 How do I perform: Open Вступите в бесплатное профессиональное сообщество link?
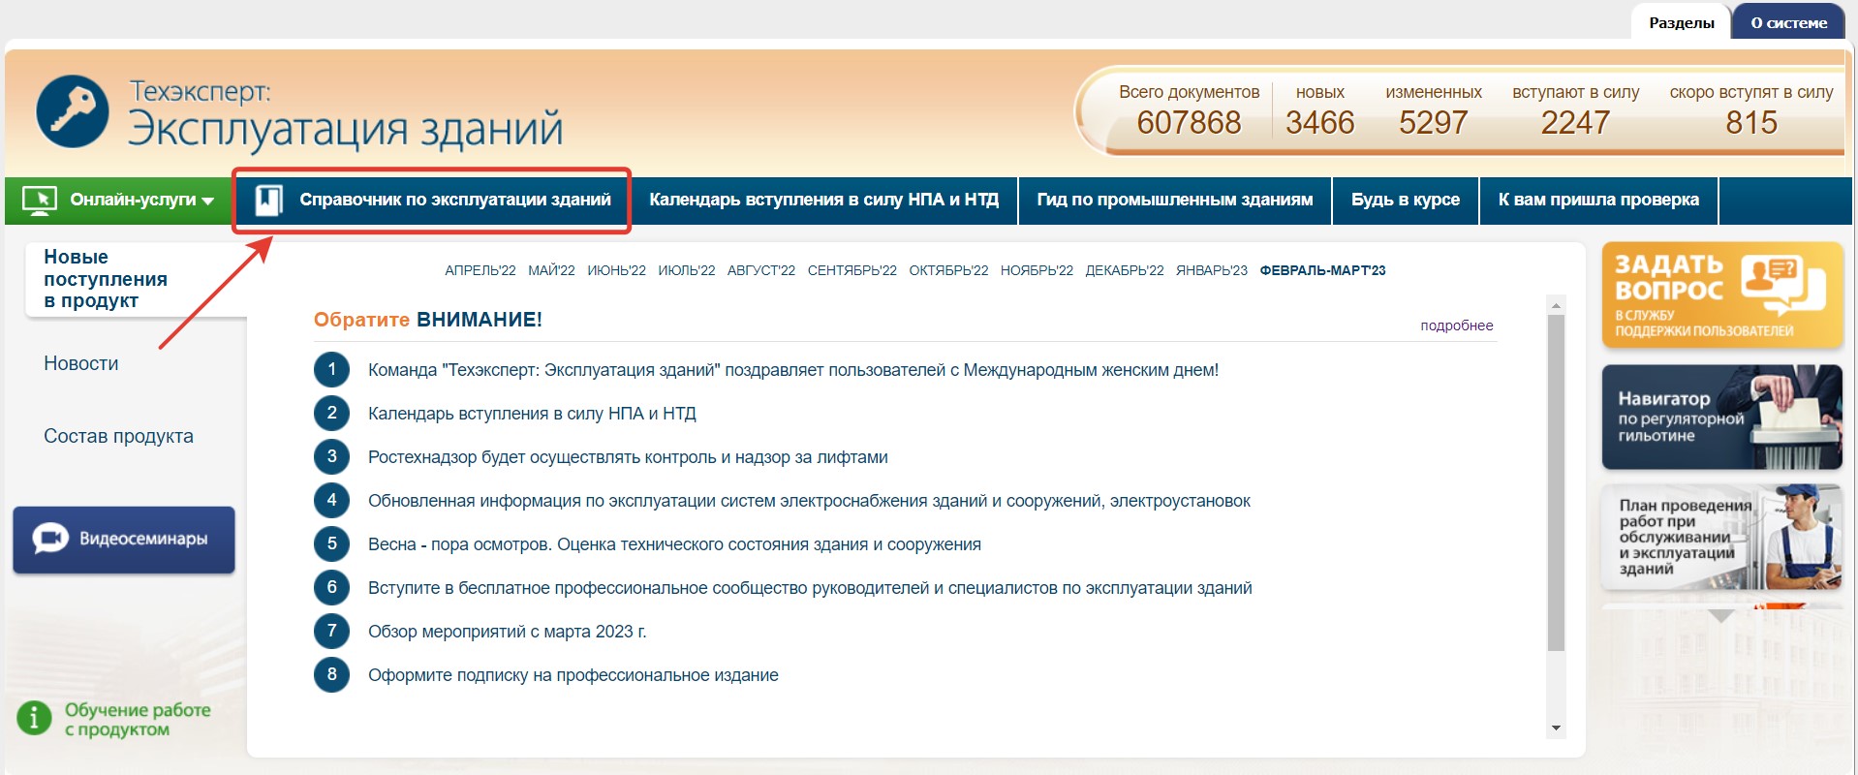(810, 588)
